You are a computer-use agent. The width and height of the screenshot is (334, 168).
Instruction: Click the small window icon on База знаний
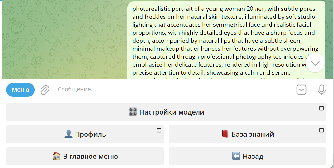(321, 130)
